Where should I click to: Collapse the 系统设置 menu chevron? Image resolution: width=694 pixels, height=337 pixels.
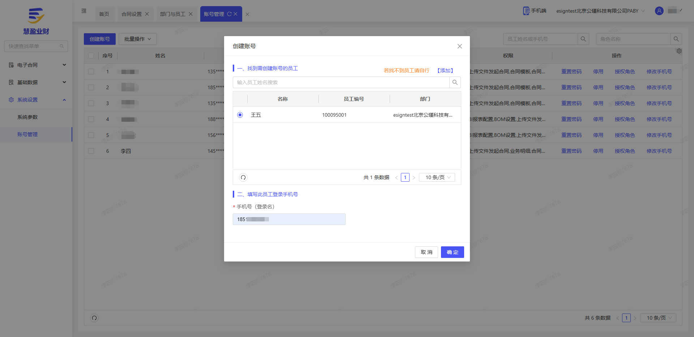point(64,100)
